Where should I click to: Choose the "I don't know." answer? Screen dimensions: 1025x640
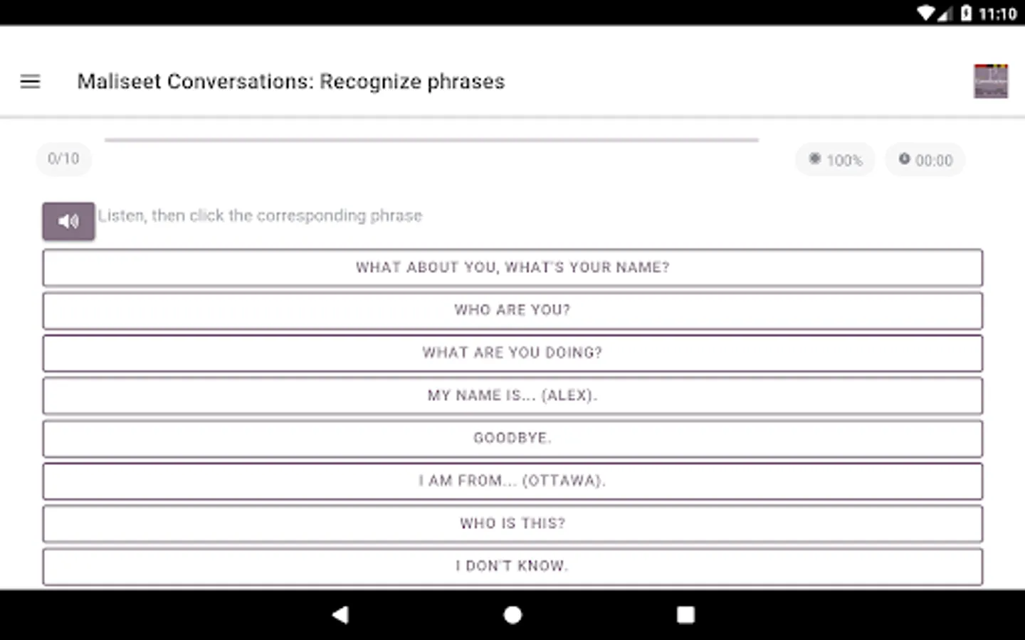tap(512, 566)
